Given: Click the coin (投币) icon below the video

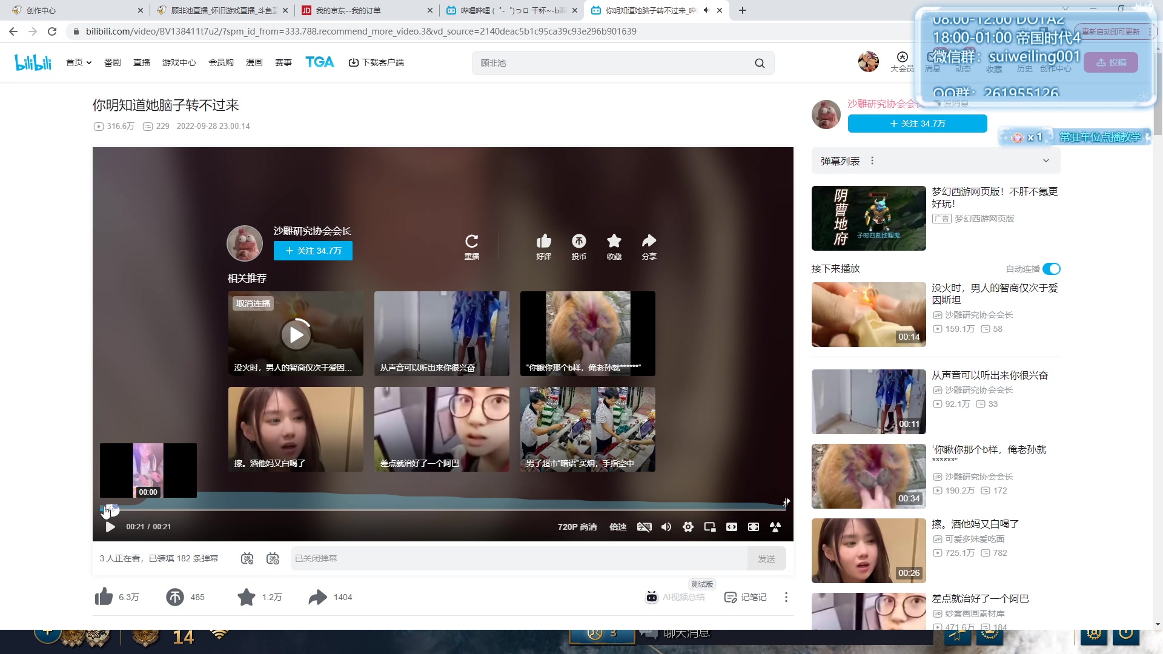Looking at the screenshot, I should 175,597.
